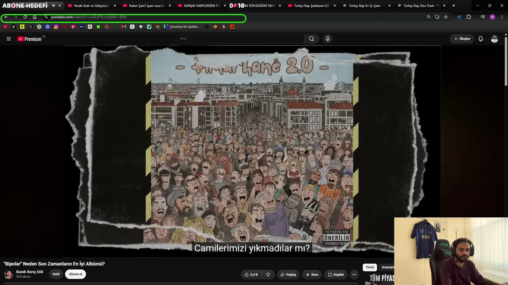Go back to previous page

6,17
